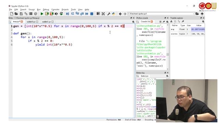Viewport: 219px width, 123px height.
Task: Open the file switcher list icon
Action: (x=30, y=14)
